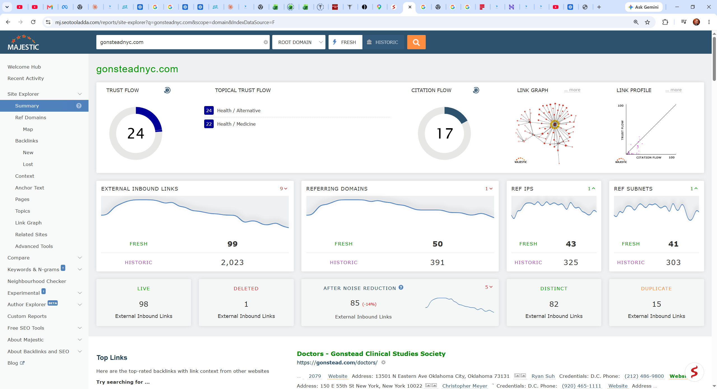Open a new browser tab

pyautogui.click(x=599, y=7)
